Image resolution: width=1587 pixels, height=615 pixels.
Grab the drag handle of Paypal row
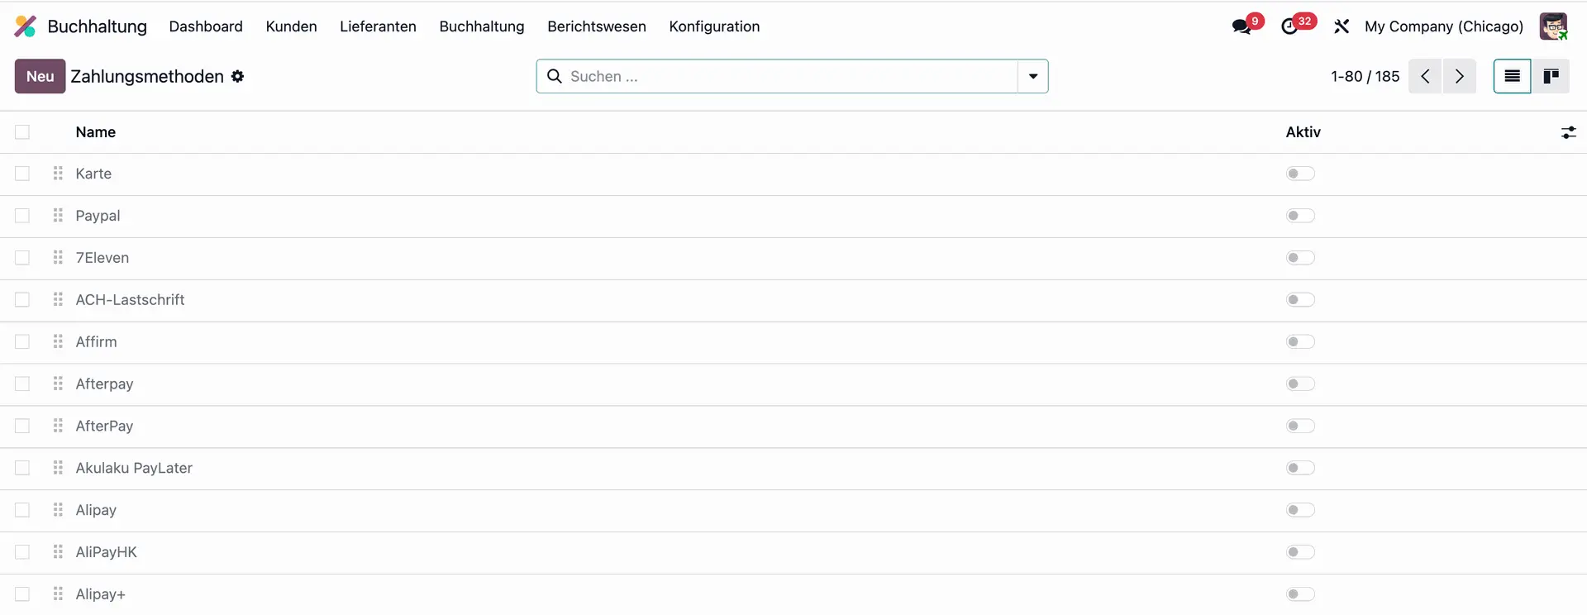point(58,216)
